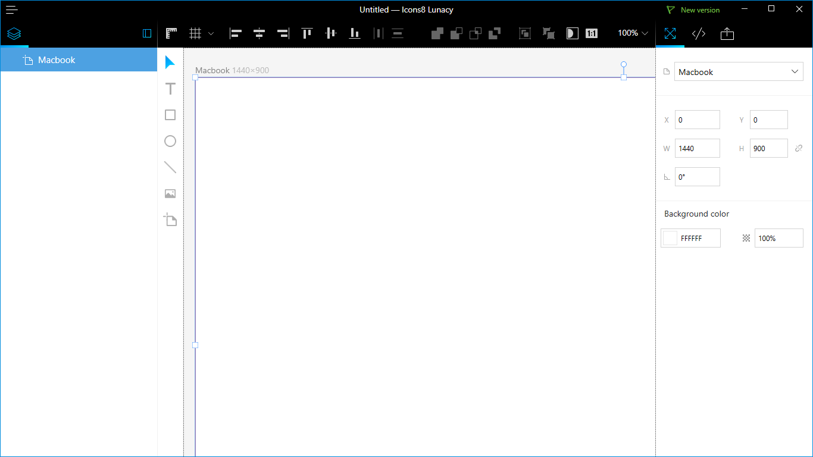The width and height of the screenshot is (813, 457).
Task: Open the zoom 100% dropdown
Action: pos(633,33)
